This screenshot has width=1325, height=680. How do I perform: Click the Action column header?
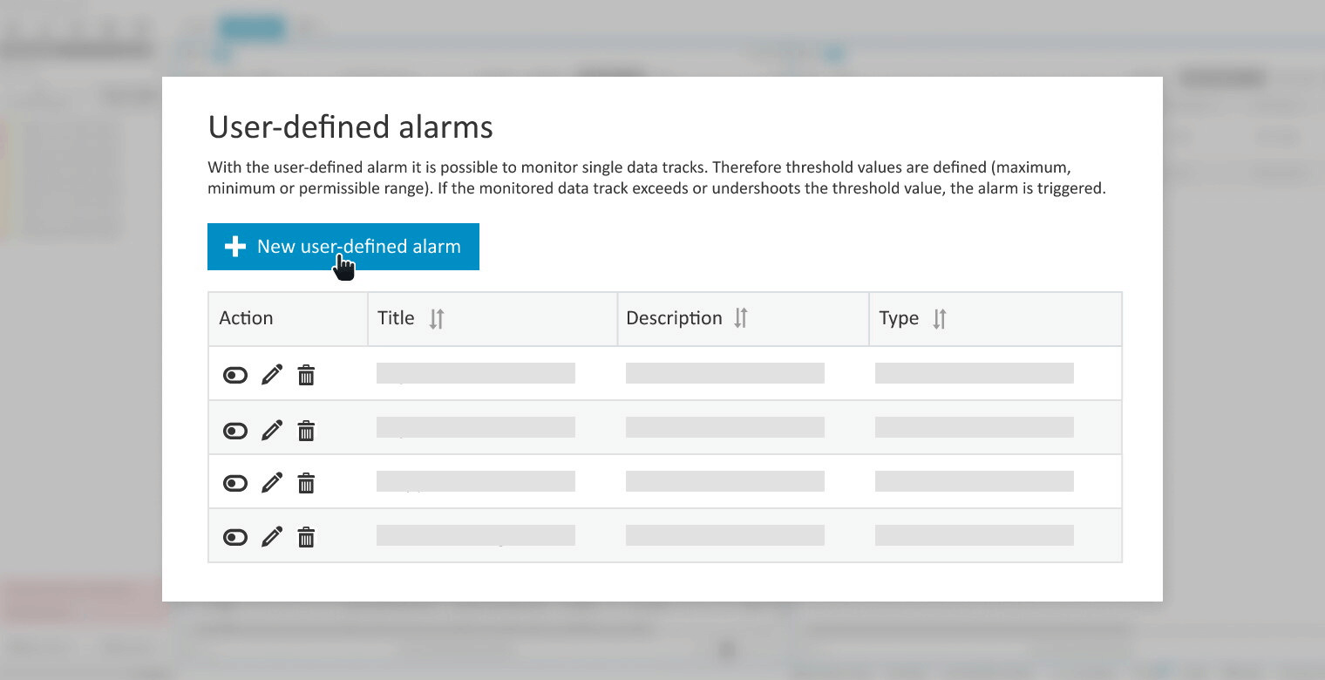click(246, 318)
